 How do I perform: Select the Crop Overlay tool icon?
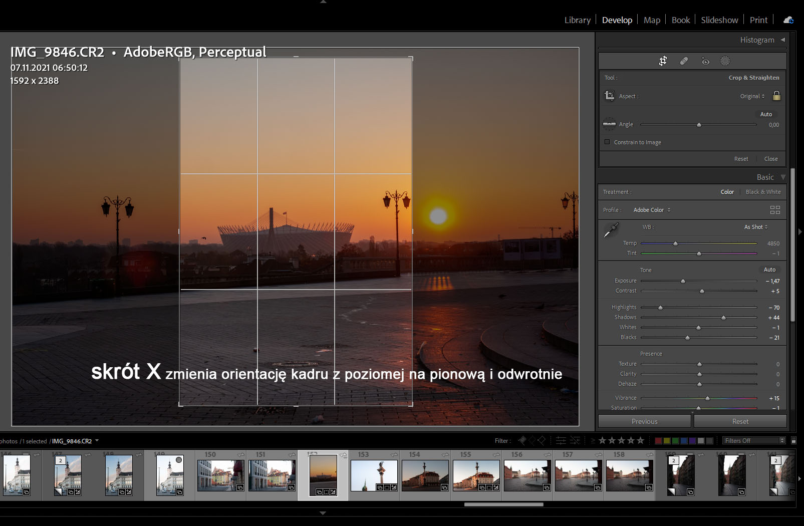[663, 61]
